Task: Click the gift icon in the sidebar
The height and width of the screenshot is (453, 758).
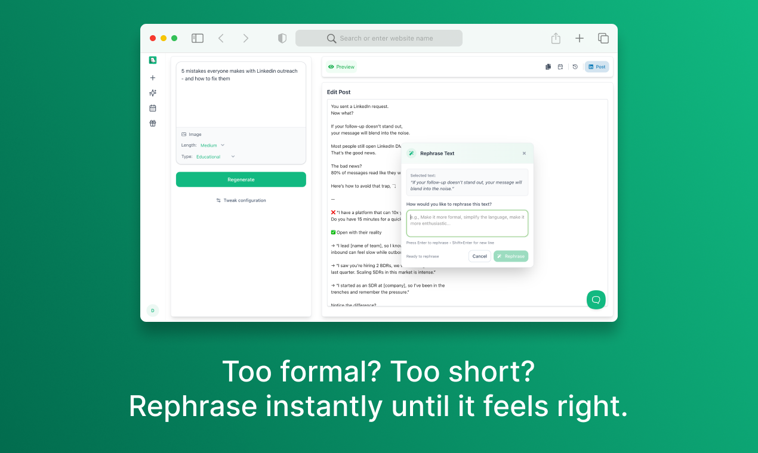Action: (x=153, y=123)
